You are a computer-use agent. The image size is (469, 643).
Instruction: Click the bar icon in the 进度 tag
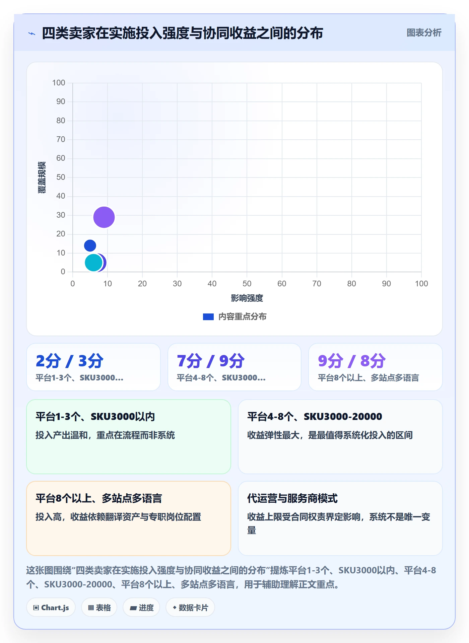[133, 608]
